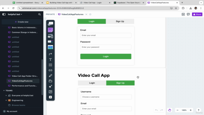Screen dimensions: 204x115
Task: Open zoom level 100% menu
Action: pyautogui.click(x=184, y=110)
